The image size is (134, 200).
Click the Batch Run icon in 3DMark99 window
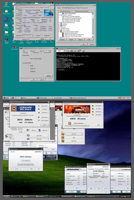28,130
